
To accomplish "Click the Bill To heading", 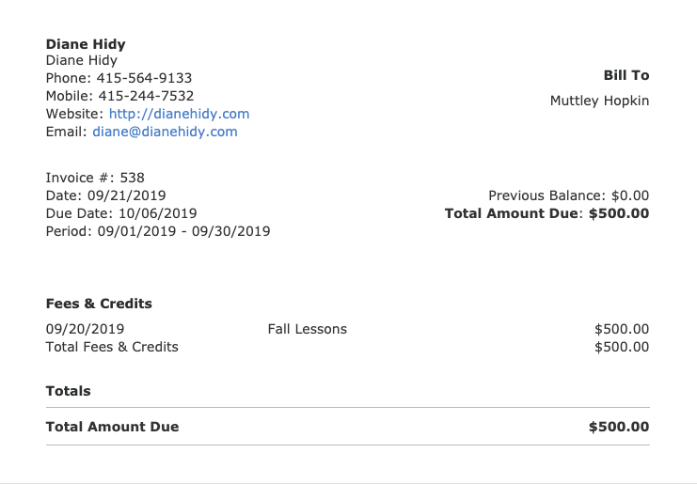I will [x=626, y=75].
